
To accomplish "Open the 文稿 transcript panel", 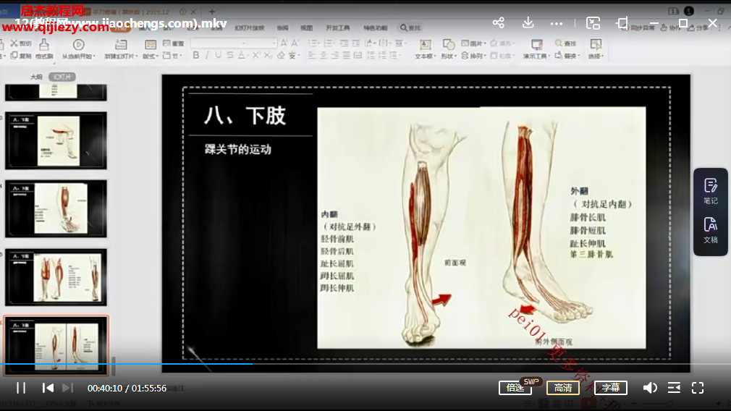I will [711, 230].
